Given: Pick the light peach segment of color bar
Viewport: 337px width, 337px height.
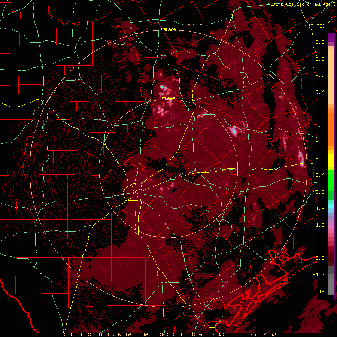Looking at the screenshot, I should click(x=331, y=78).
